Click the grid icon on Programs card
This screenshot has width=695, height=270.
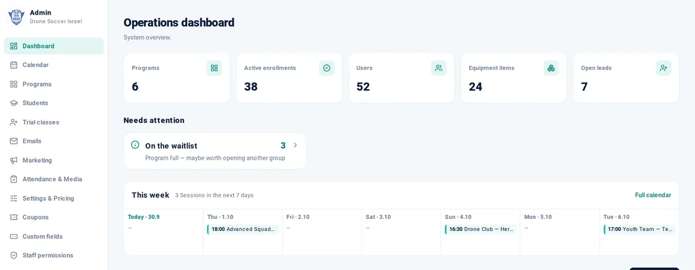214,68
